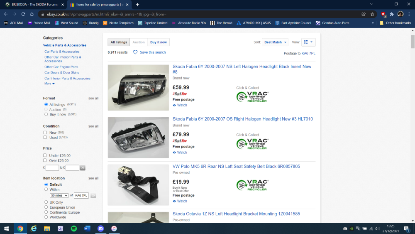
Task: Select the Buy it now format radio button
Action: pyautogui.click(x=46, y=114)
